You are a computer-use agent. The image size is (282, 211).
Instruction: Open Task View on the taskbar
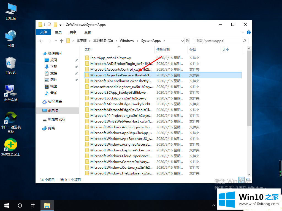(x=33, y=206)
